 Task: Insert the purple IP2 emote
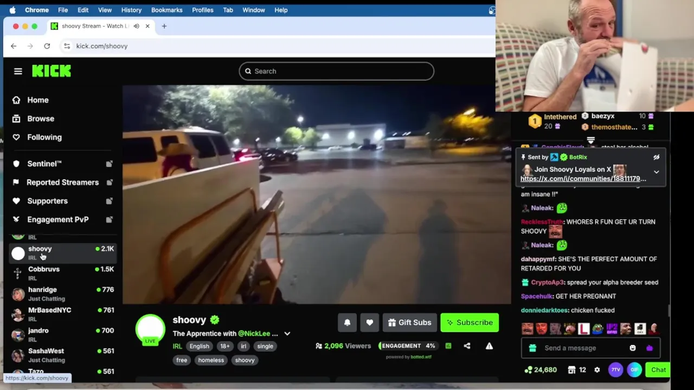click(x=612, y=329)
